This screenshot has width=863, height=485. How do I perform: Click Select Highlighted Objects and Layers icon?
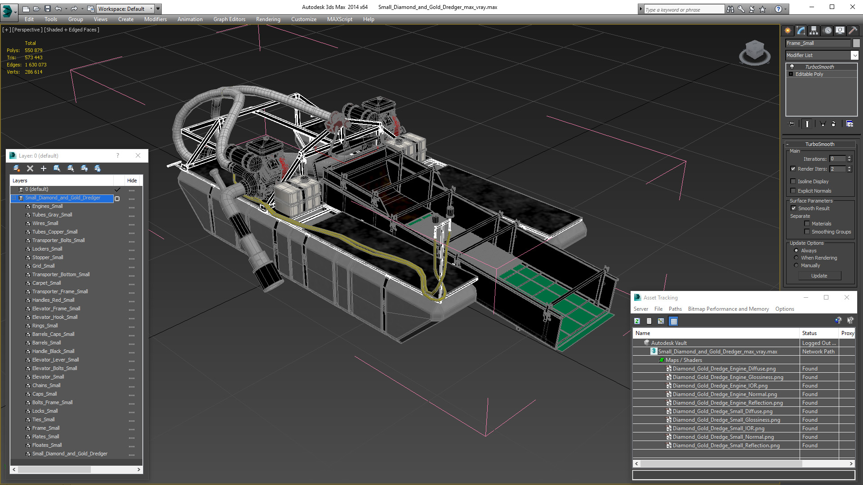click(x=57, y=168)
